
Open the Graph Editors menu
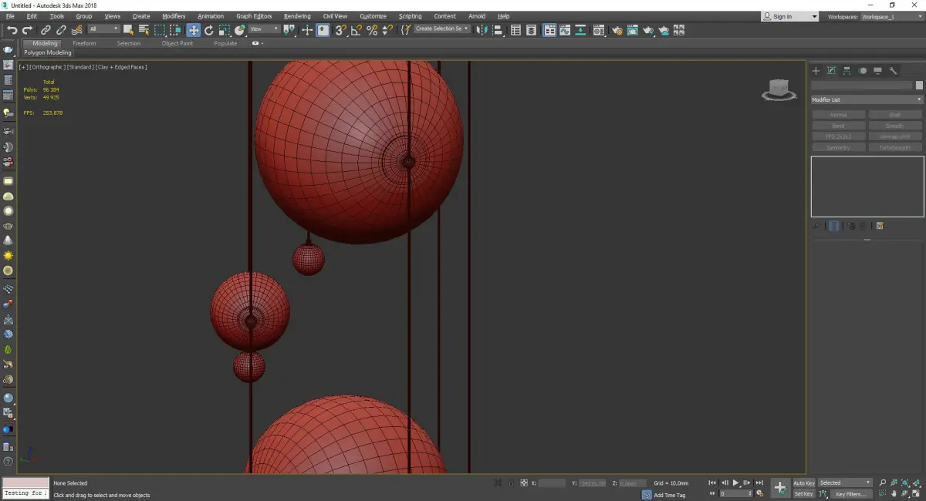point(254,16)
